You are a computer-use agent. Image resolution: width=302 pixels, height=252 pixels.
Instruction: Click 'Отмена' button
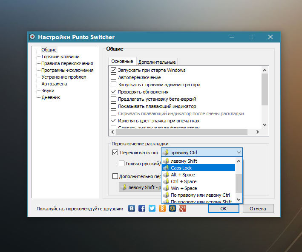258,209
